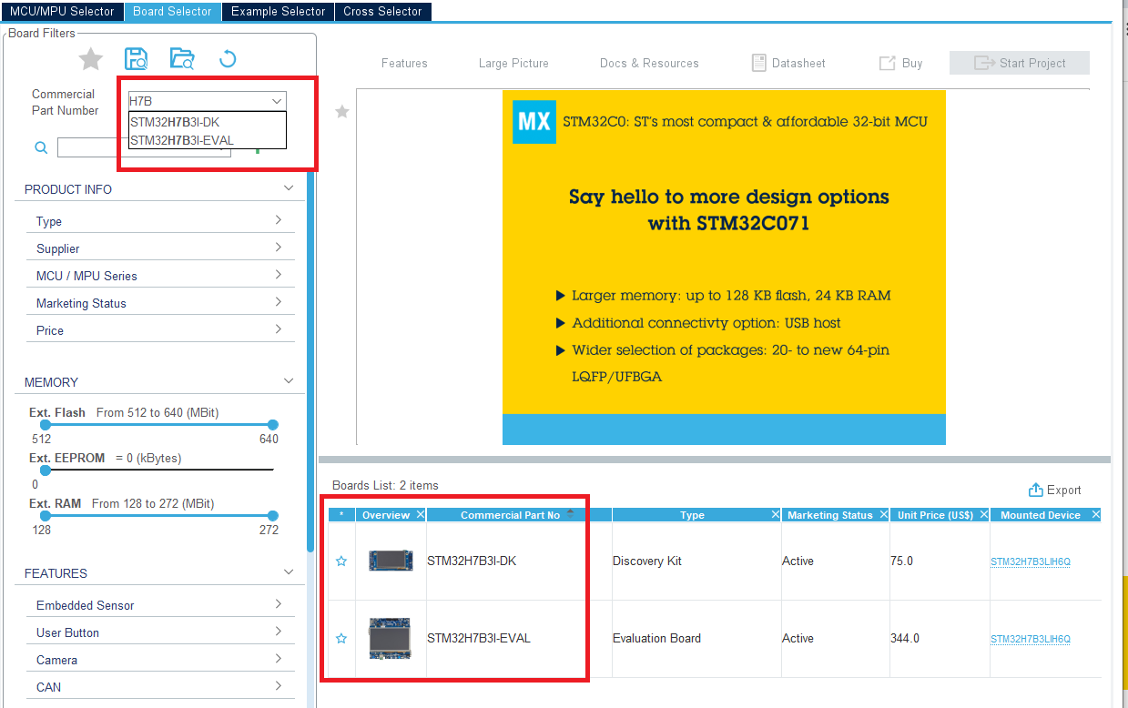Screen dimensions: 1128x708
Task: Switch to the MCU/MPU Selector tab
Action: click(62, 11)
